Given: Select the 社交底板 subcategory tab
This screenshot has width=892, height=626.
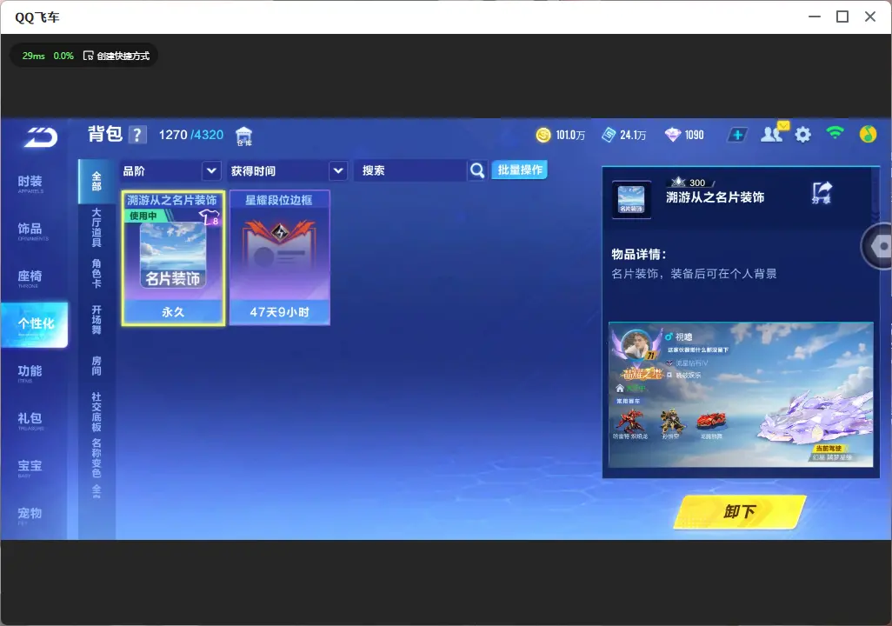Looking at the screenshot, I should (x=97, y=411).
